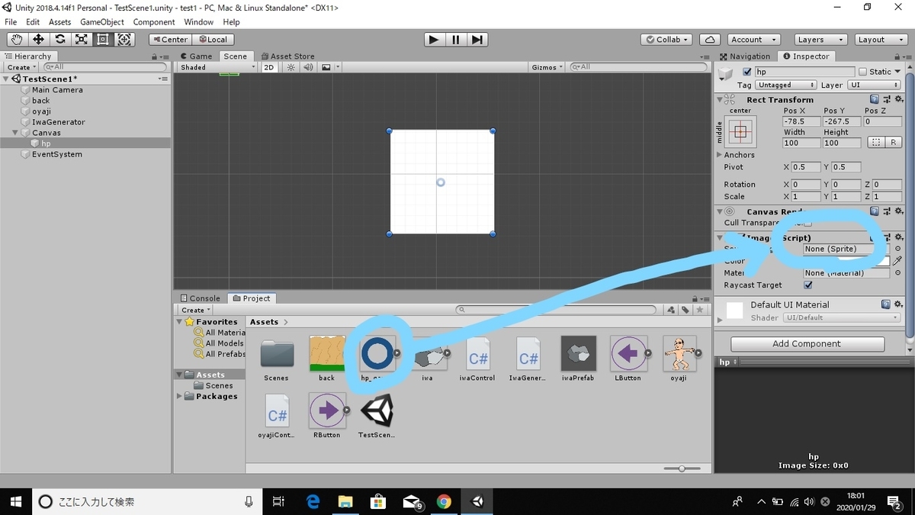Toggle scene lighting sun icon
The image size is (915, 515).
291,67
